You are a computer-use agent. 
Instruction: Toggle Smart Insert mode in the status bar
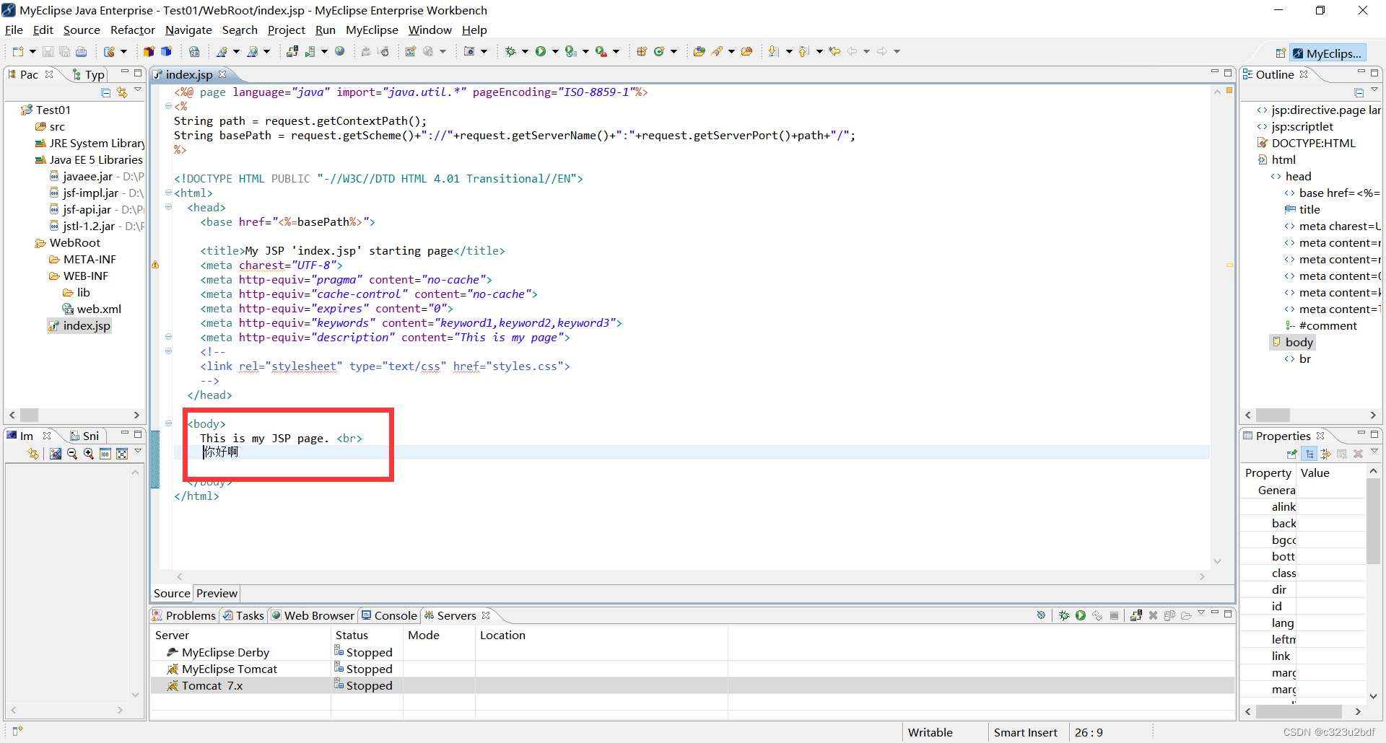pyautogui.click(x=1026, y=732)
